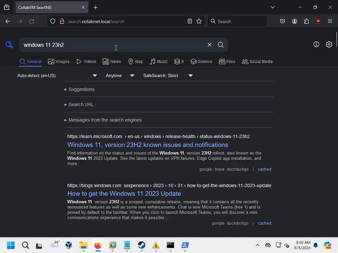Open the Auto-detect (en-US) language dropdown
The image size is (338, 253).
pos(57,75)
